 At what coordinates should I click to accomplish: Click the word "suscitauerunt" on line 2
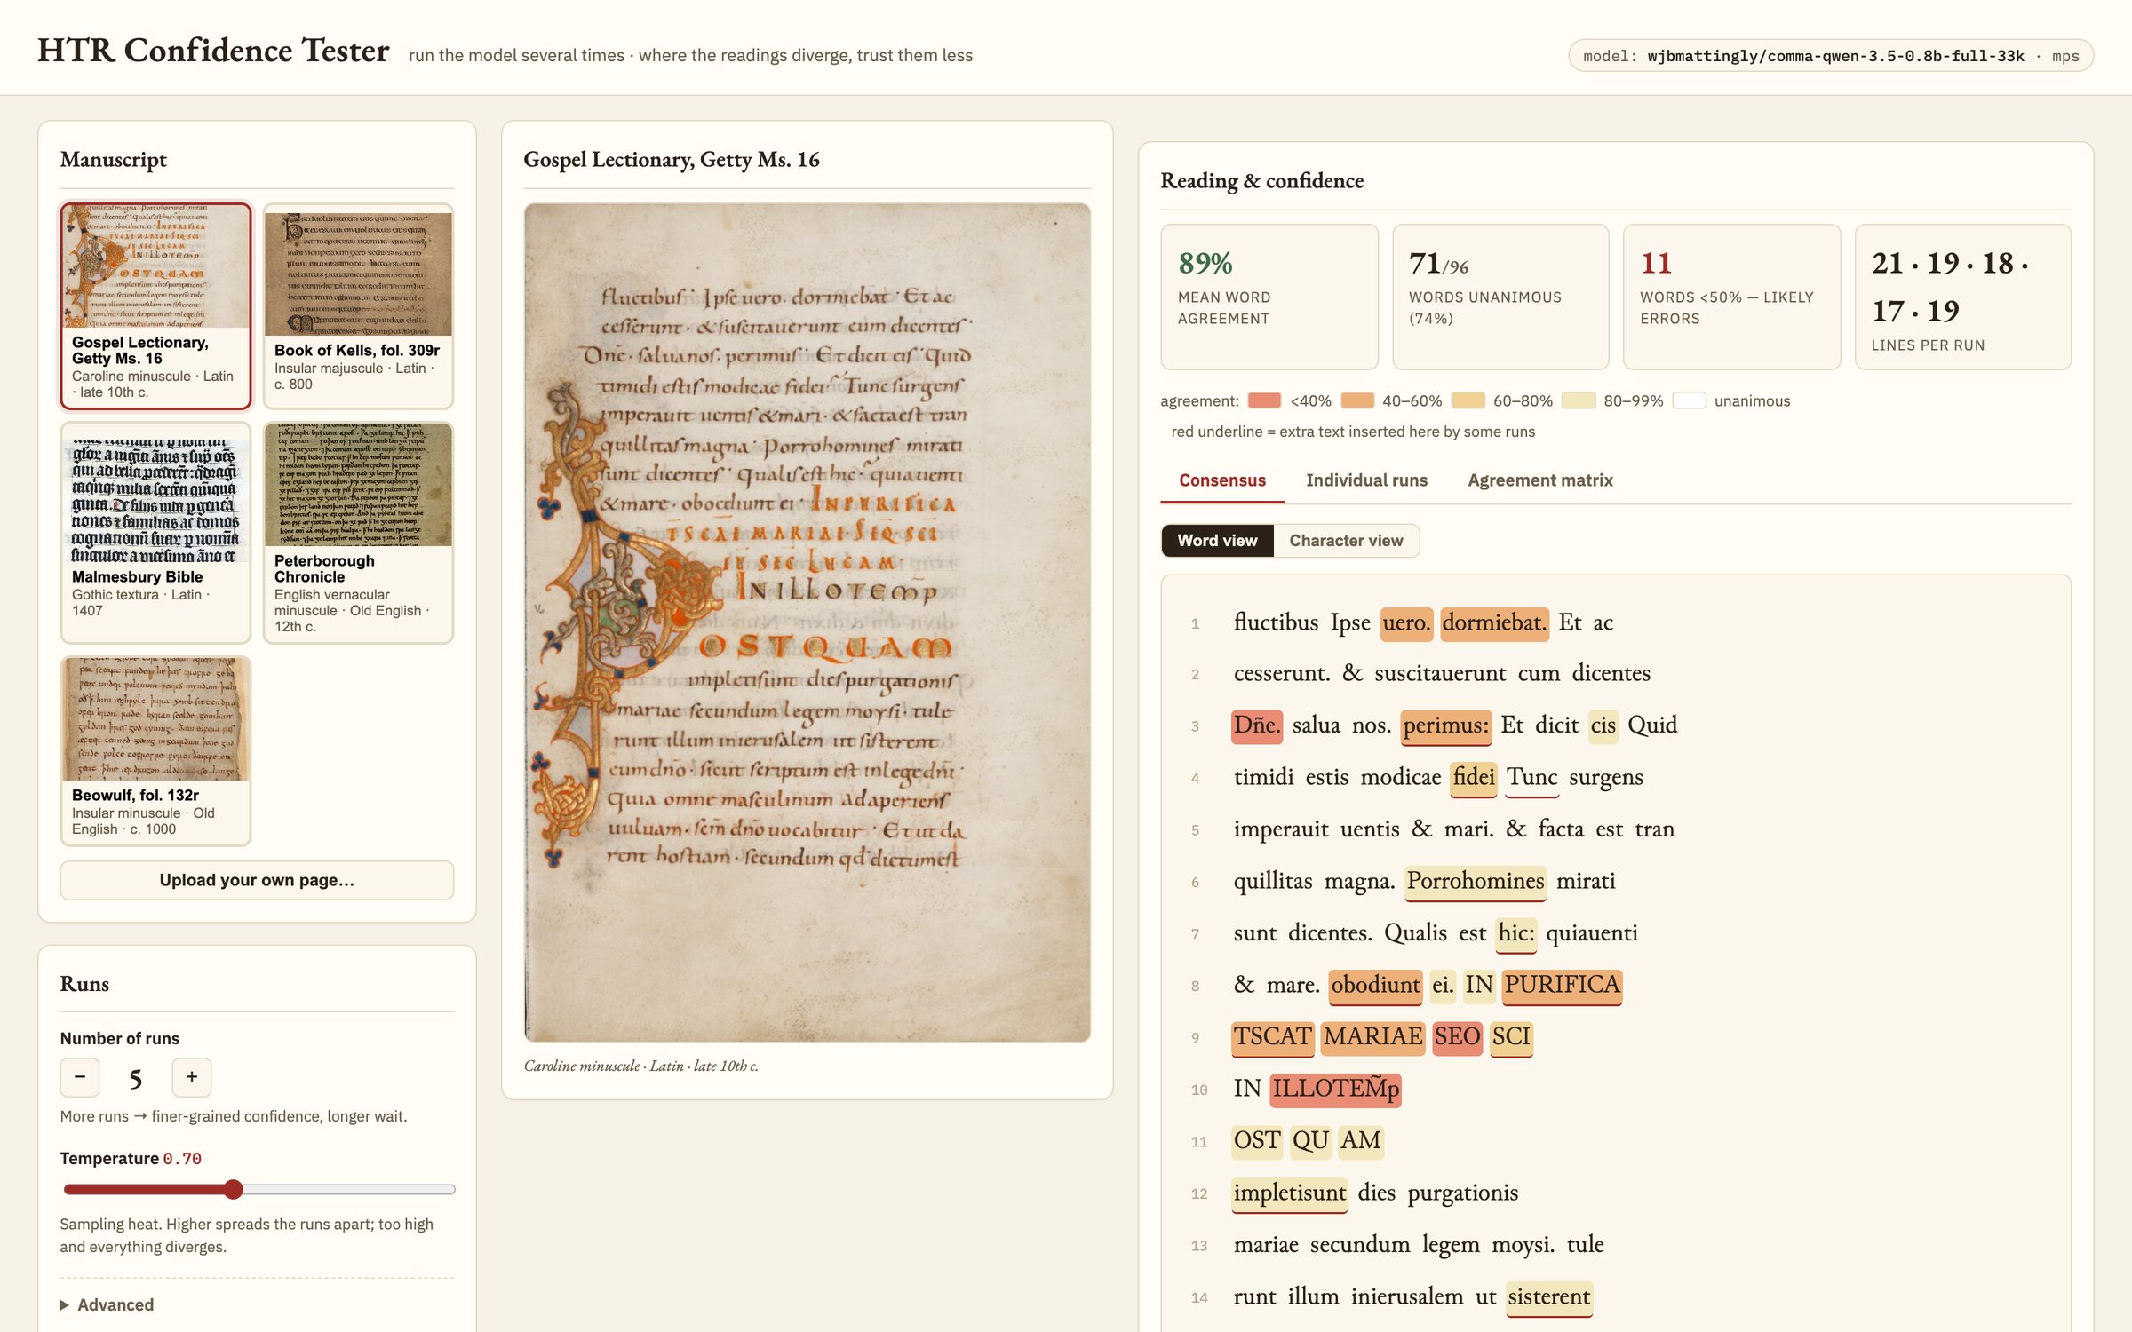[1441, 674]
